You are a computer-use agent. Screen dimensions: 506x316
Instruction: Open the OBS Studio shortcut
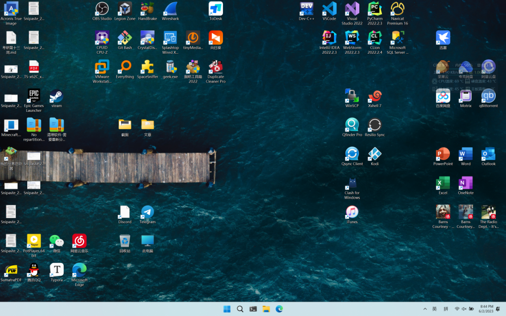(102, 11)
